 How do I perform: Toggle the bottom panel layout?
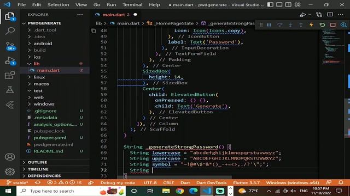(279, 4)
